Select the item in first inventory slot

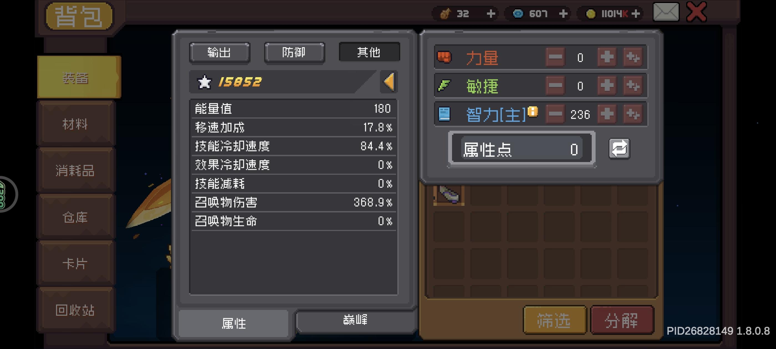coord(448,195)
